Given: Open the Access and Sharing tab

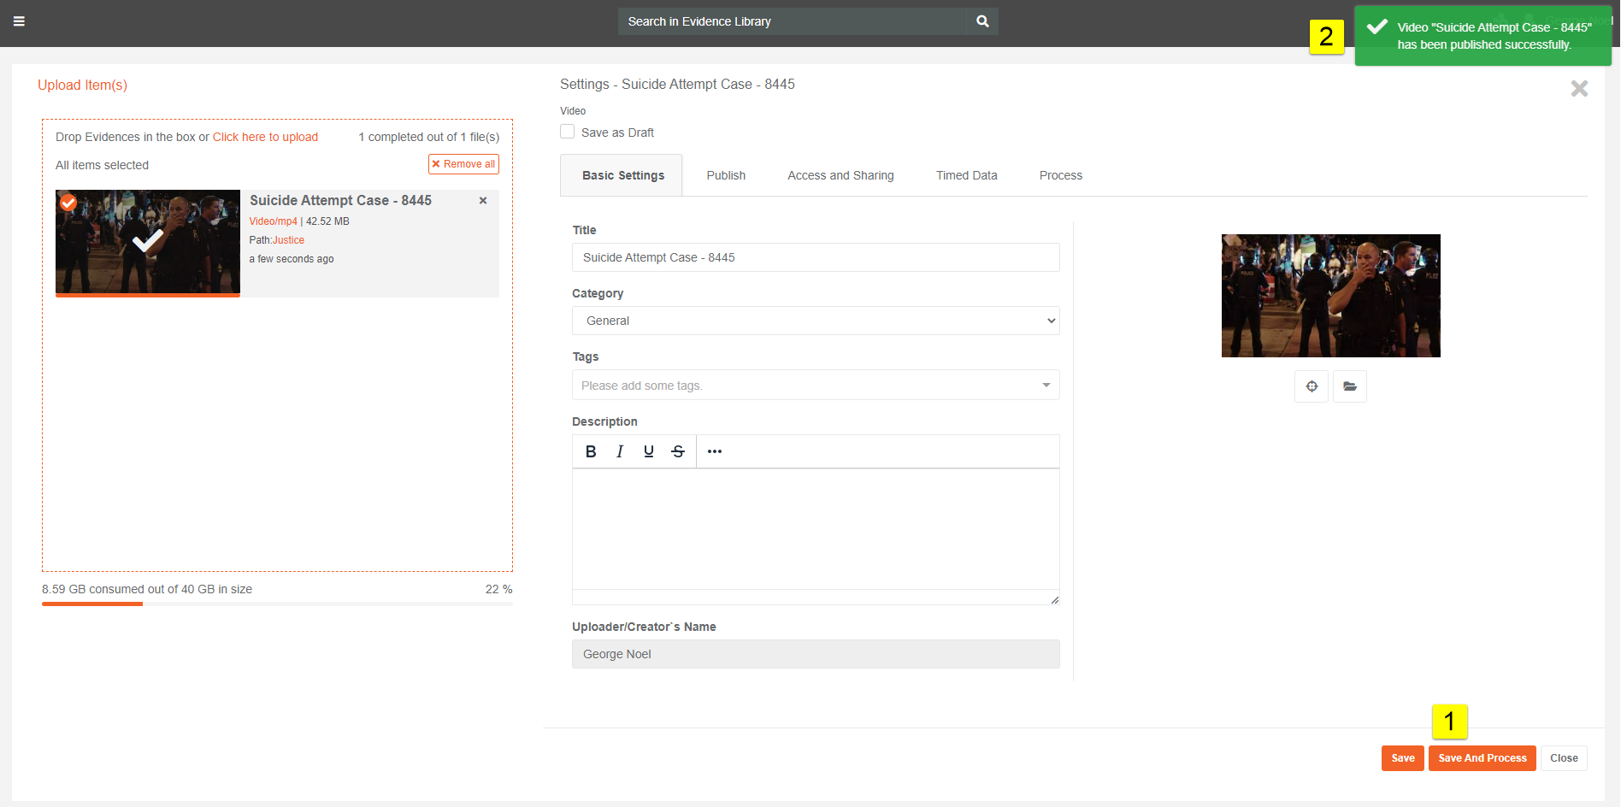Looking at the screenshot, I should tap(840, 175).
